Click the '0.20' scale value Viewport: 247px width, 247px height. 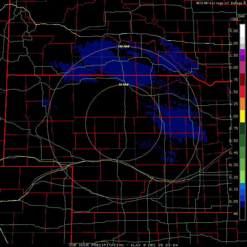(x=234, y=177)
